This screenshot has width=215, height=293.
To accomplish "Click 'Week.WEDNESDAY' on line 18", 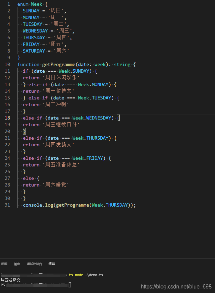I will [x=92, y=118].
